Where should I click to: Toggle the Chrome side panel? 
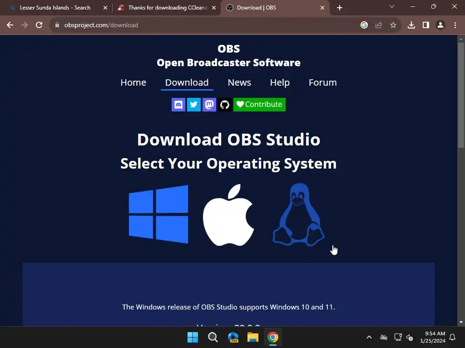pyautogui.click(x=426, y=25)
